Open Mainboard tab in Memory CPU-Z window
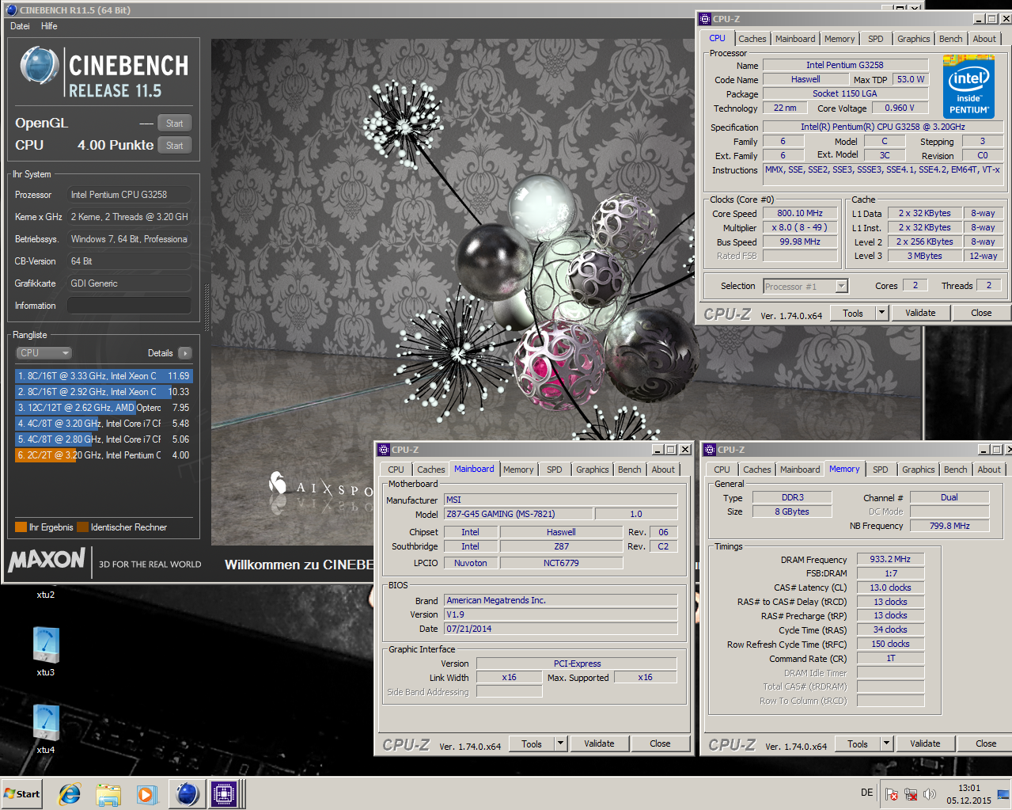Viewport: 1012px width, 810px height. (x=800, y=470)
